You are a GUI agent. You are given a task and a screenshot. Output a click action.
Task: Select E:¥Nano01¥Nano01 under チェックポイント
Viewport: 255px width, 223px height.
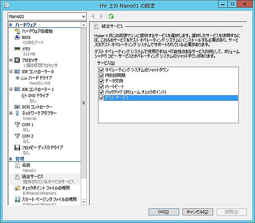tap(40, 193)
